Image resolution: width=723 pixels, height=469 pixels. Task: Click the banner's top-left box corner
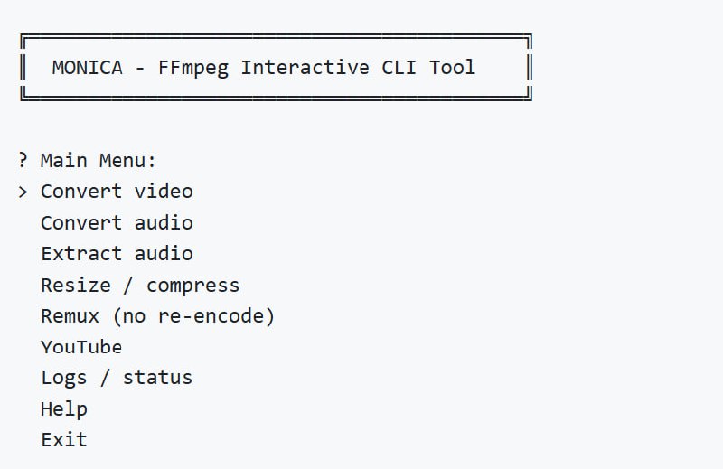pyautogui.click(x=23, y=39)
